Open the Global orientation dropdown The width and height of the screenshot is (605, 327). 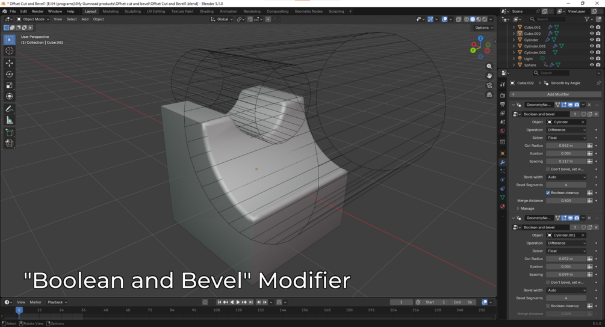tap(222, 19)
